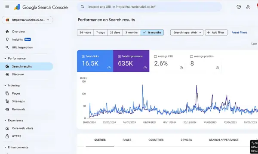Switch to the DEVICES tab
Screen dimensions: 258x154
coord(186,140)
